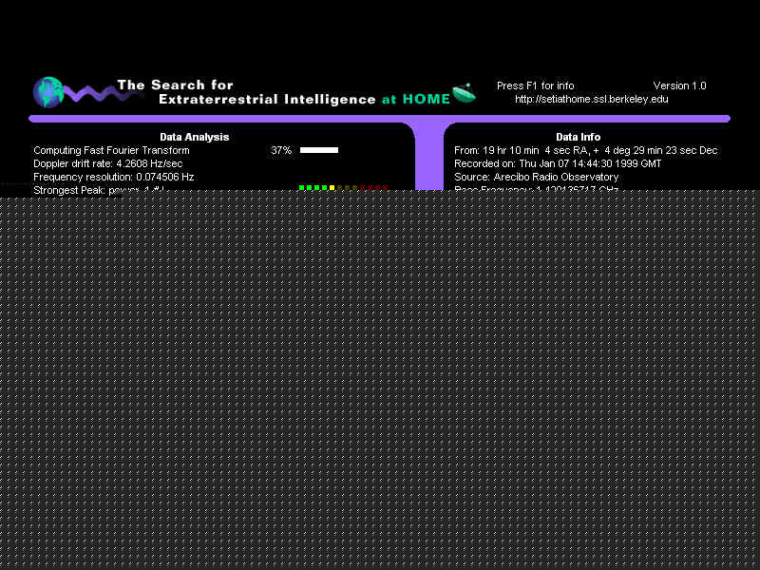The height and width of the screenshot is (570, 760).
Task: Click the 37% progress percentage
Action: pyautogui.click(x=280, y=150)
